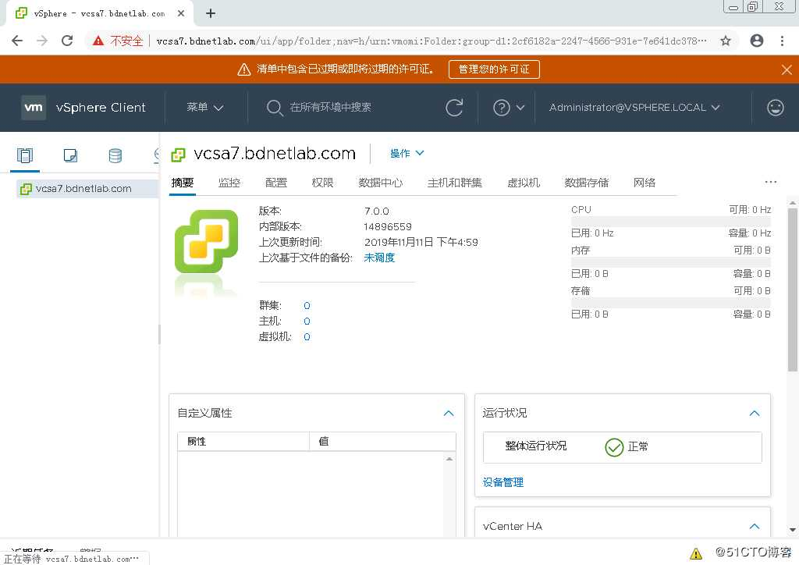
Task: Click the green check status icon
Action: [x=614, y=447]
